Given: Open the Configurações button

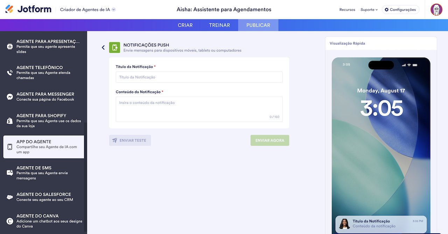Looking at the screenshot, I should pyautogui.click(x=400, y=10).
